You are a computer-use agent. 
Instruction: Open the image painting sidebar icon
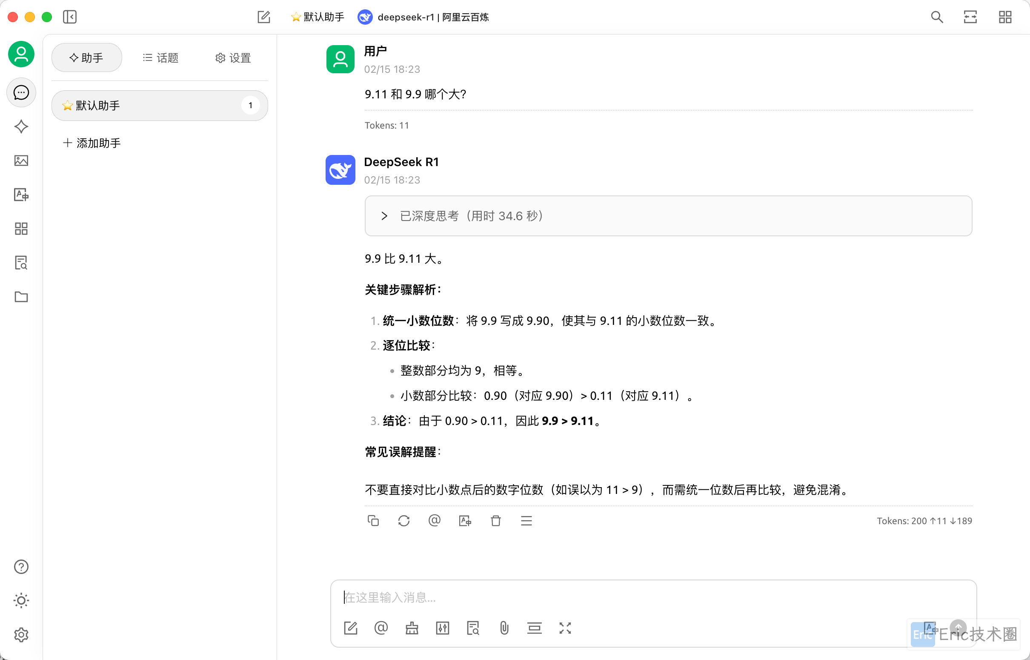click(21, 161)
